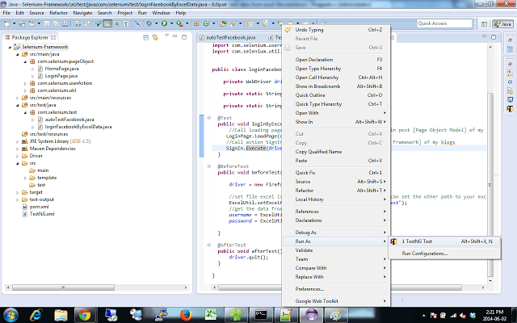Click the Windows Start button
Image resolution: width=517 pixels, height=323 pixels.
click(x=11, y=316)
